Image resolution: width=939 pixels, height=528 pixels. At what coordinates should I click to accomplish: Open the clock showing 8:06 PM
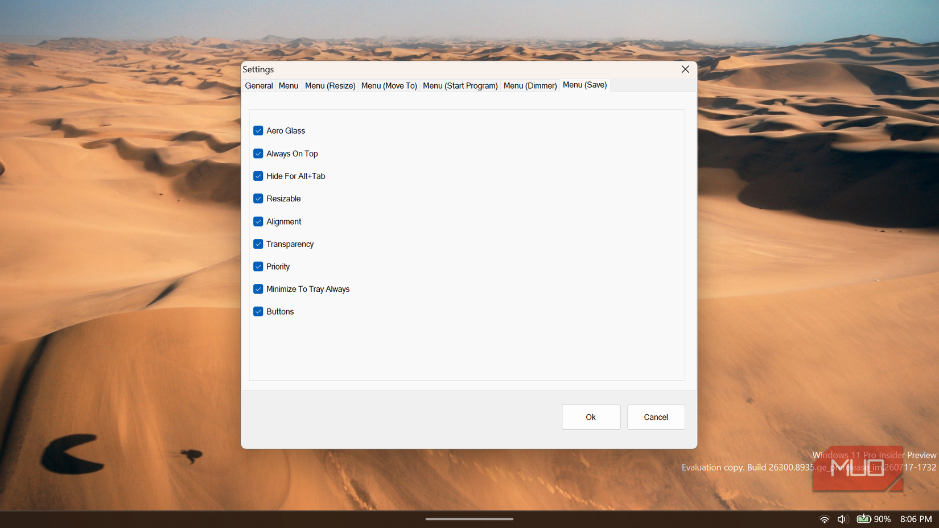(916, 519)
